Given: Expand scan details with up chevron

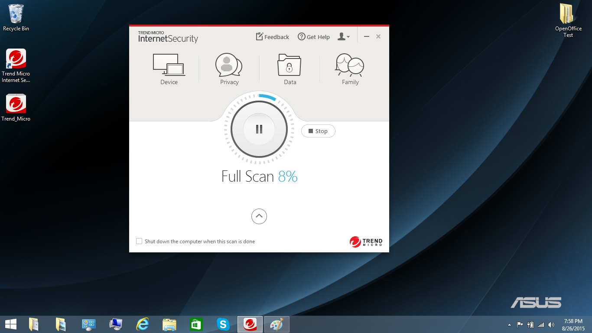Looking at the screenshot, I should (259, 216).
